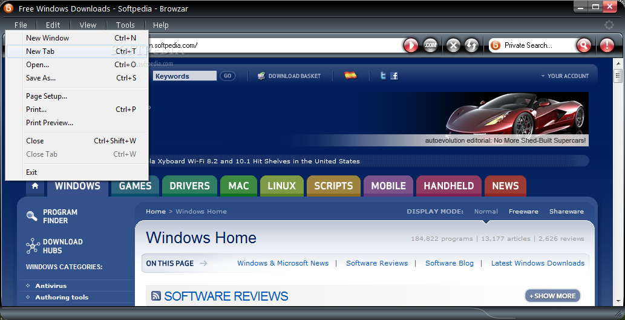Click the Keywords search field
The image size is (625, 320).
[185, 76]
